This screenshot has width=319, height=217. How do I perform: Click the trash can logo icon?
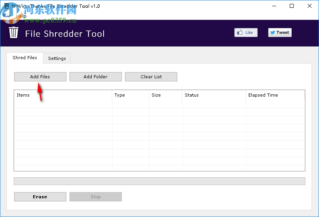14,32
